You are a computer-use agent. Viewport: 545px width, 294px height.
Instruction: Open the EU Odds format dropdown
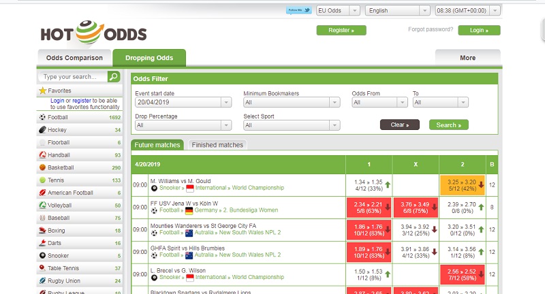[x=337, y=10]
